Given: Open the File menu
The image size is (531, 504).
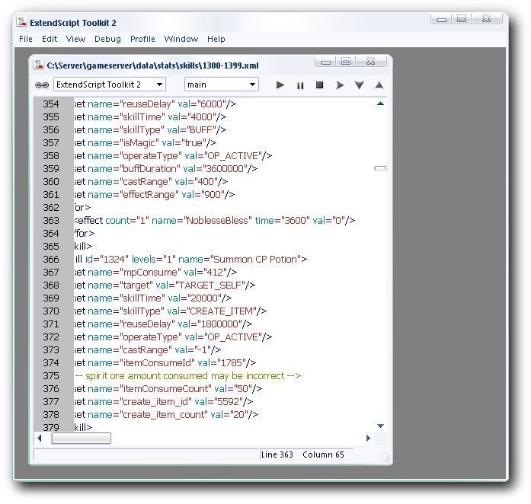Looking at the screenshot, I should pyautogui.click(x=26, y=39).
